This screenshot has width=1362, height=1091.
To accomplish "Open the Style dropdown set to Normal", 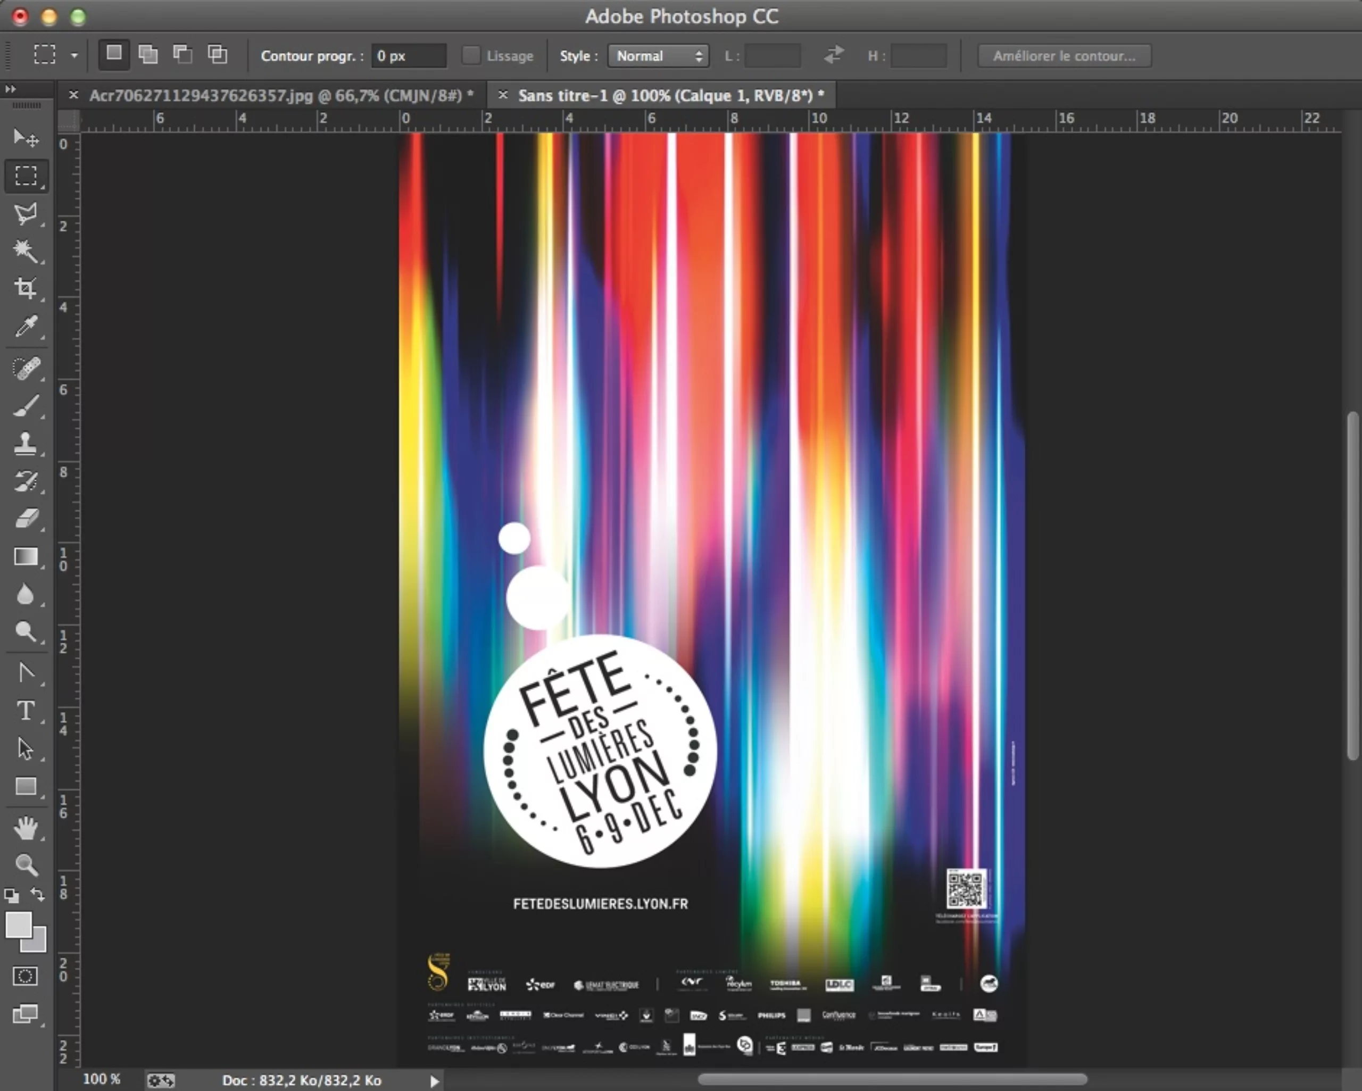I will 658,56.
